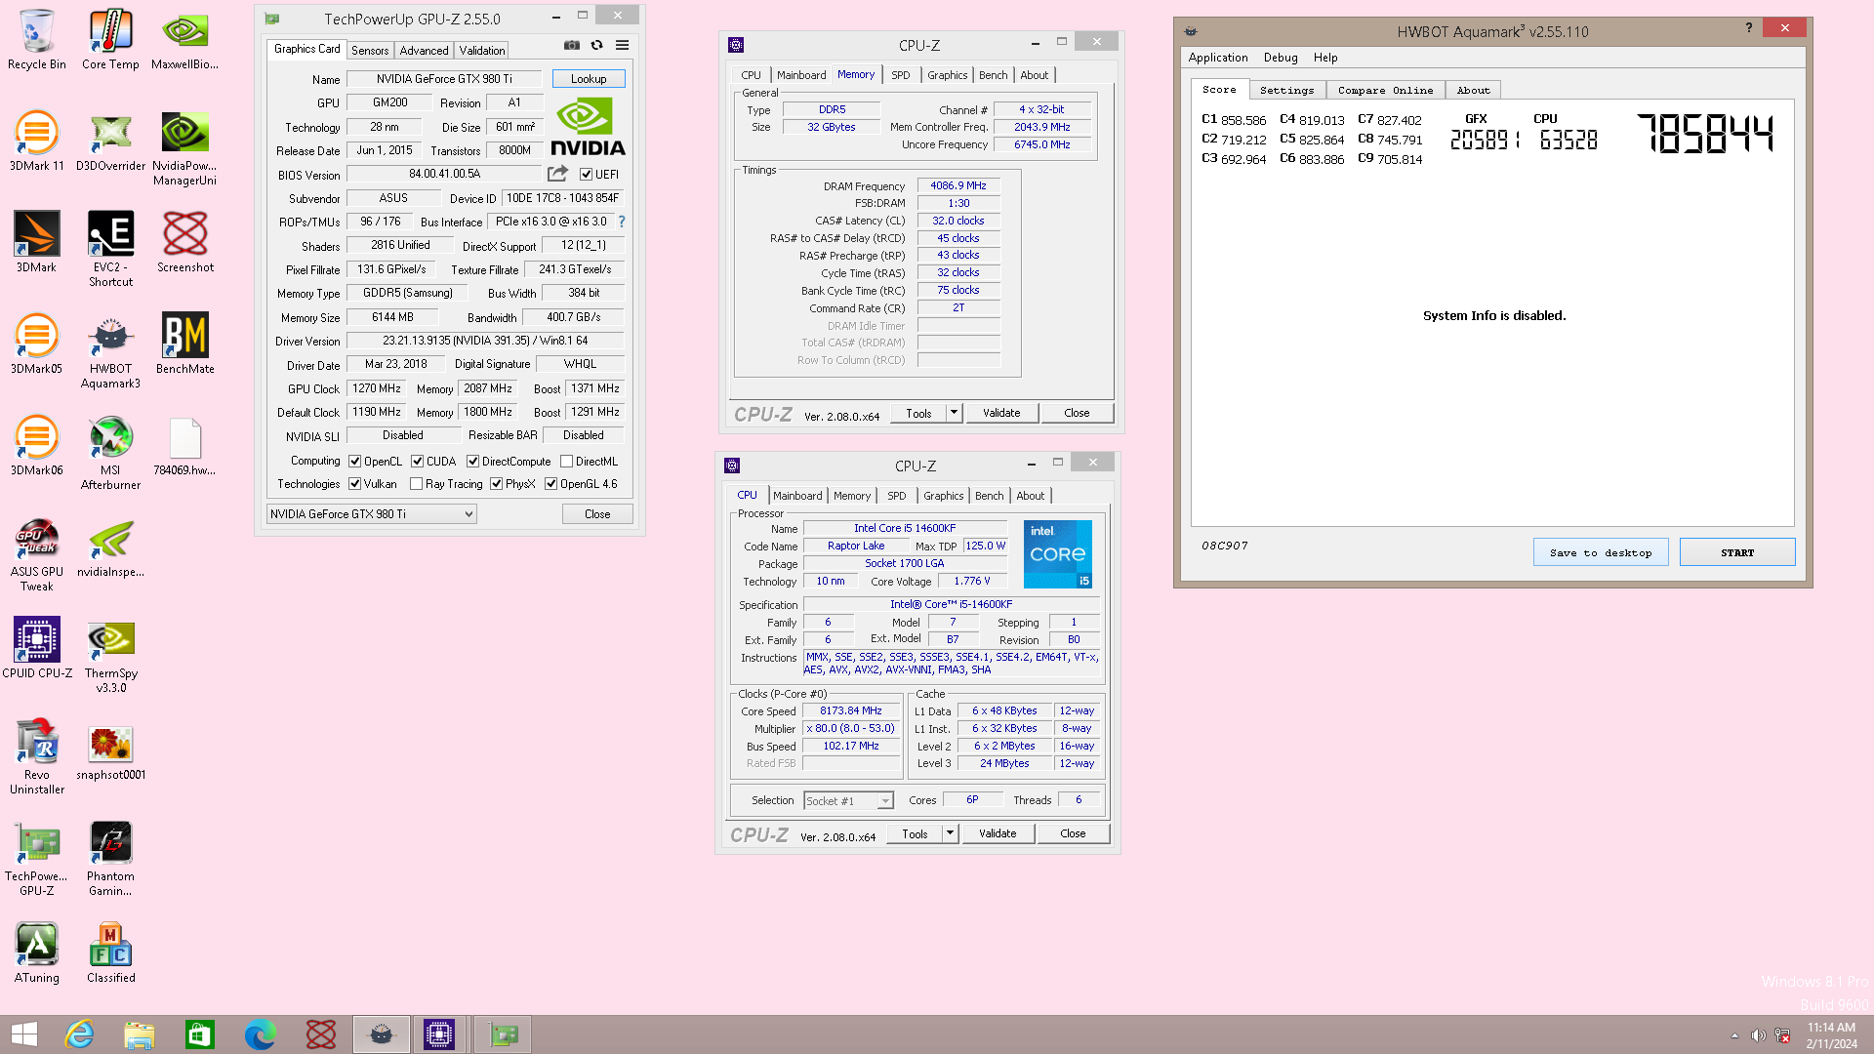
Task: Toggle the OpenGL 4.6 checkbox
Action: pyautogui.click(x=551, y=484)
